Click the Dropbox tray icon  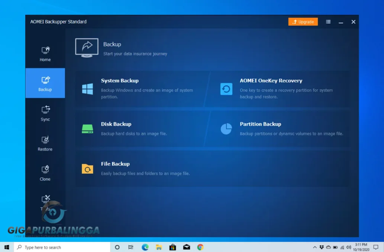[x=322, y=247]
